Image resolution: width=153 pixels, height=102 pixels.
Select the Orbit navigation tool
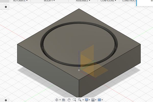click(x=57, y=100)
